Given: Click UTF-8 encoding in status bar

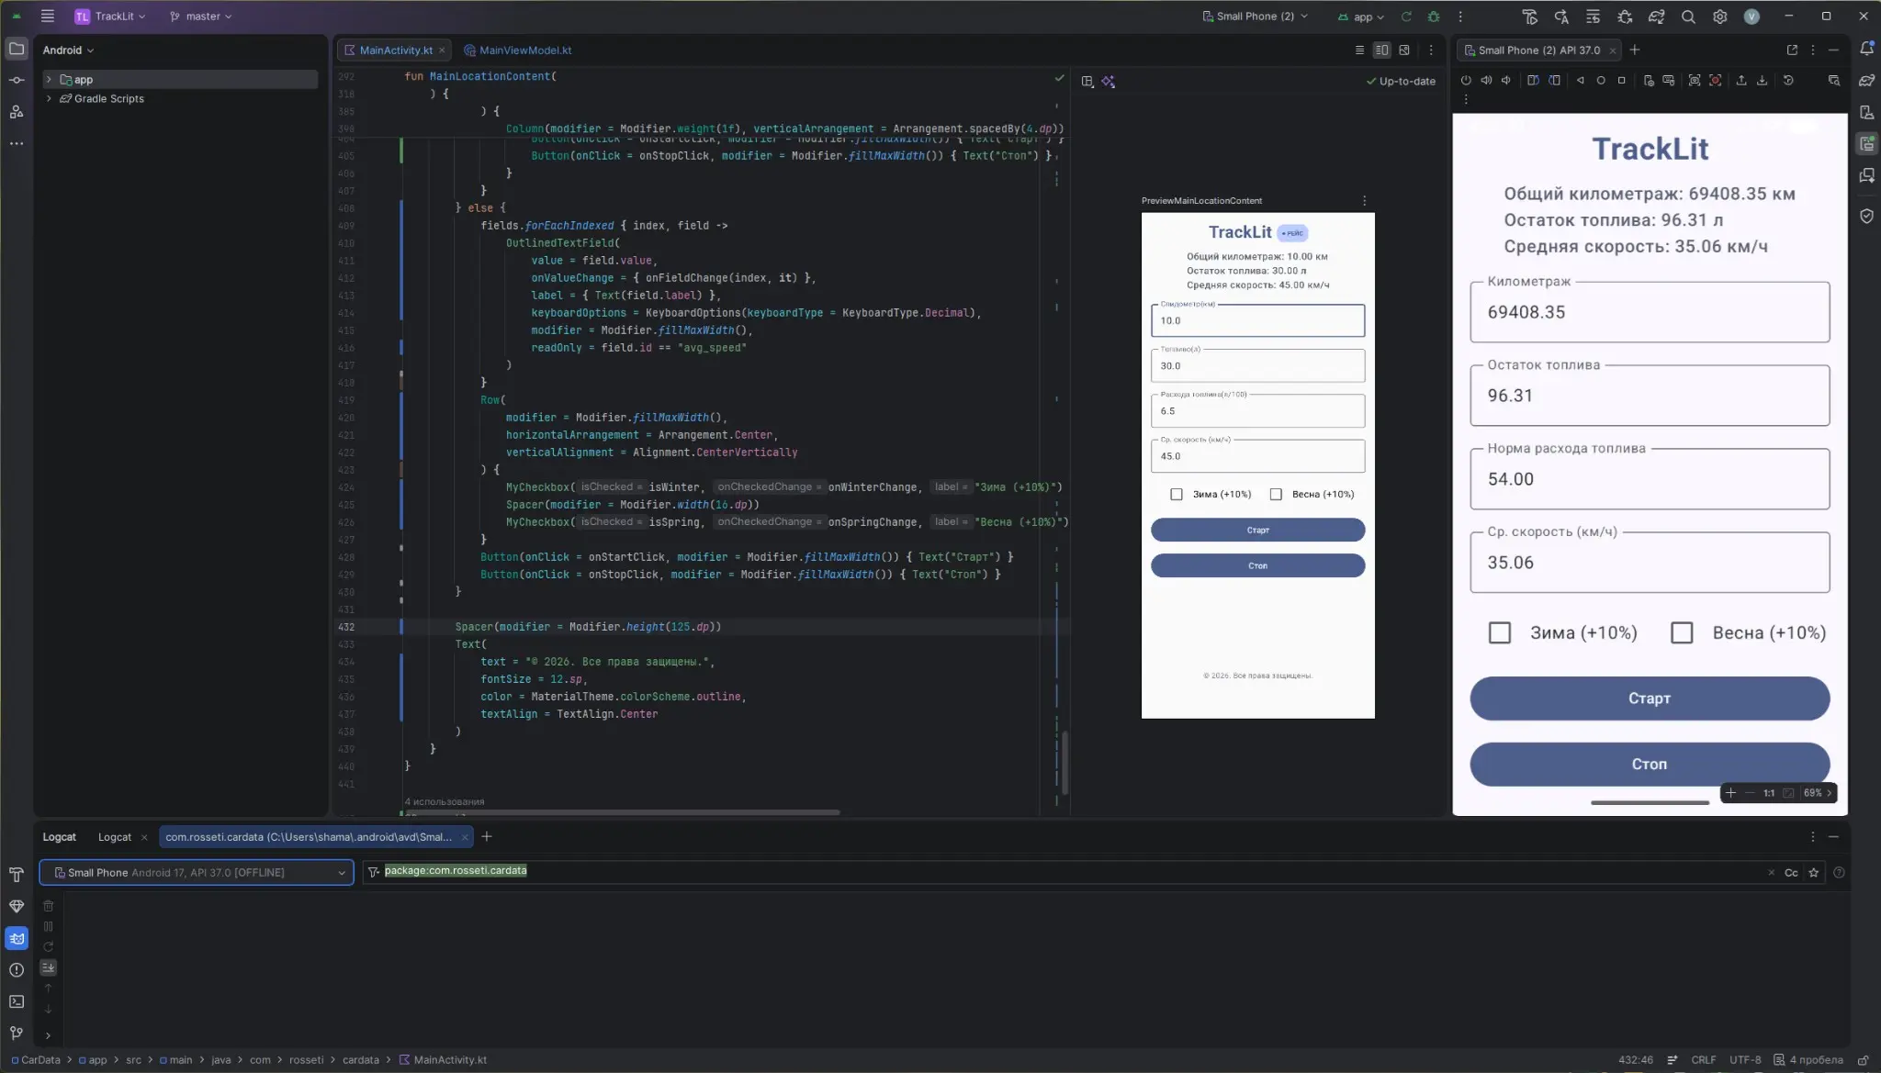Looking at the screenshot, I should [x=1745, y=1060].
